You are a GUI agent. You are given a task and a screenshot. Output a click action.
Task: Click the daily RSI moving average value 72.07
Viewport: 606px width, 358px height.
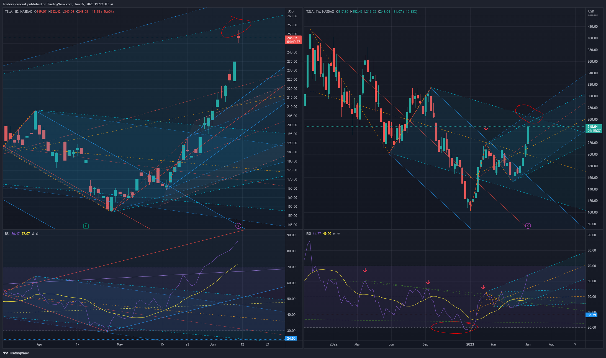tap(26, 234)
